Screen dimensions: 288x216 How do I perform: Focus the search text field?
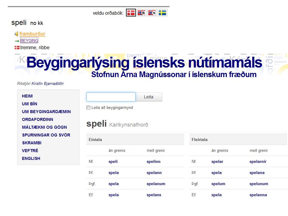111,97
